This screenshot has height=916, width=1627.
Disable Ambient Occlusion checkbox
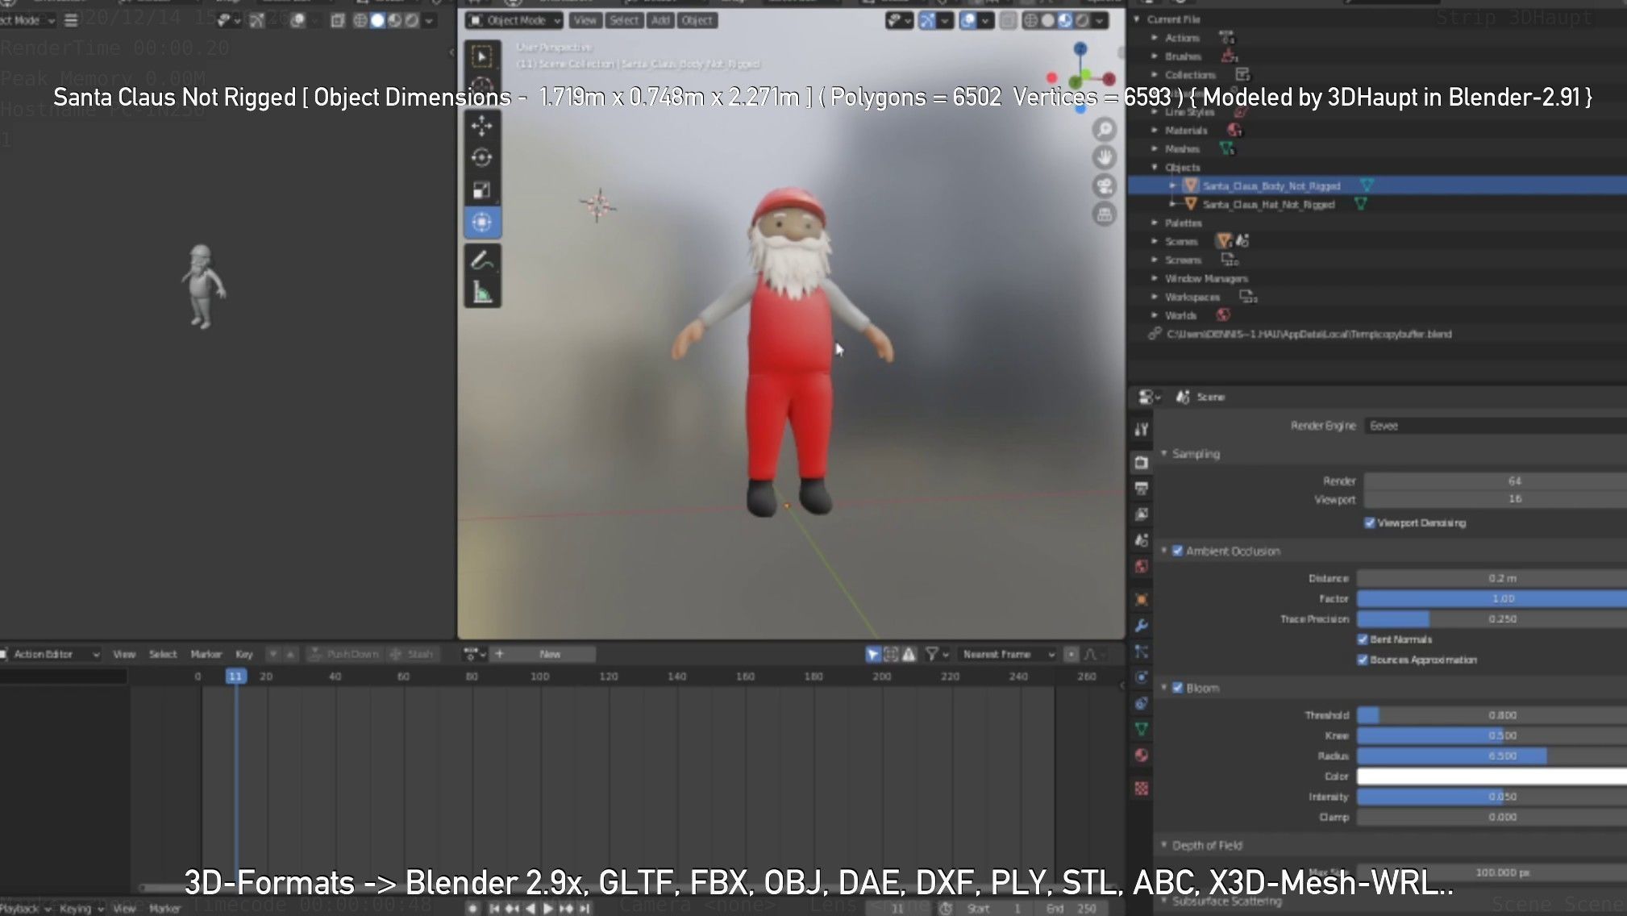click(1177, 552)
